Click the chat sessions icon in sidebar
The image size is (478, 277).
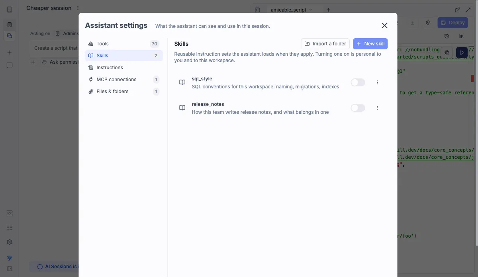point(10,36)
